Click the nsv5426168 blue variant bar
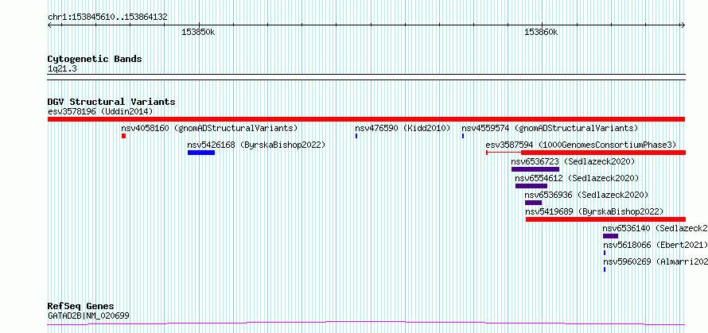The width and height of the screenshot is (708, 333). pos(201,153)
